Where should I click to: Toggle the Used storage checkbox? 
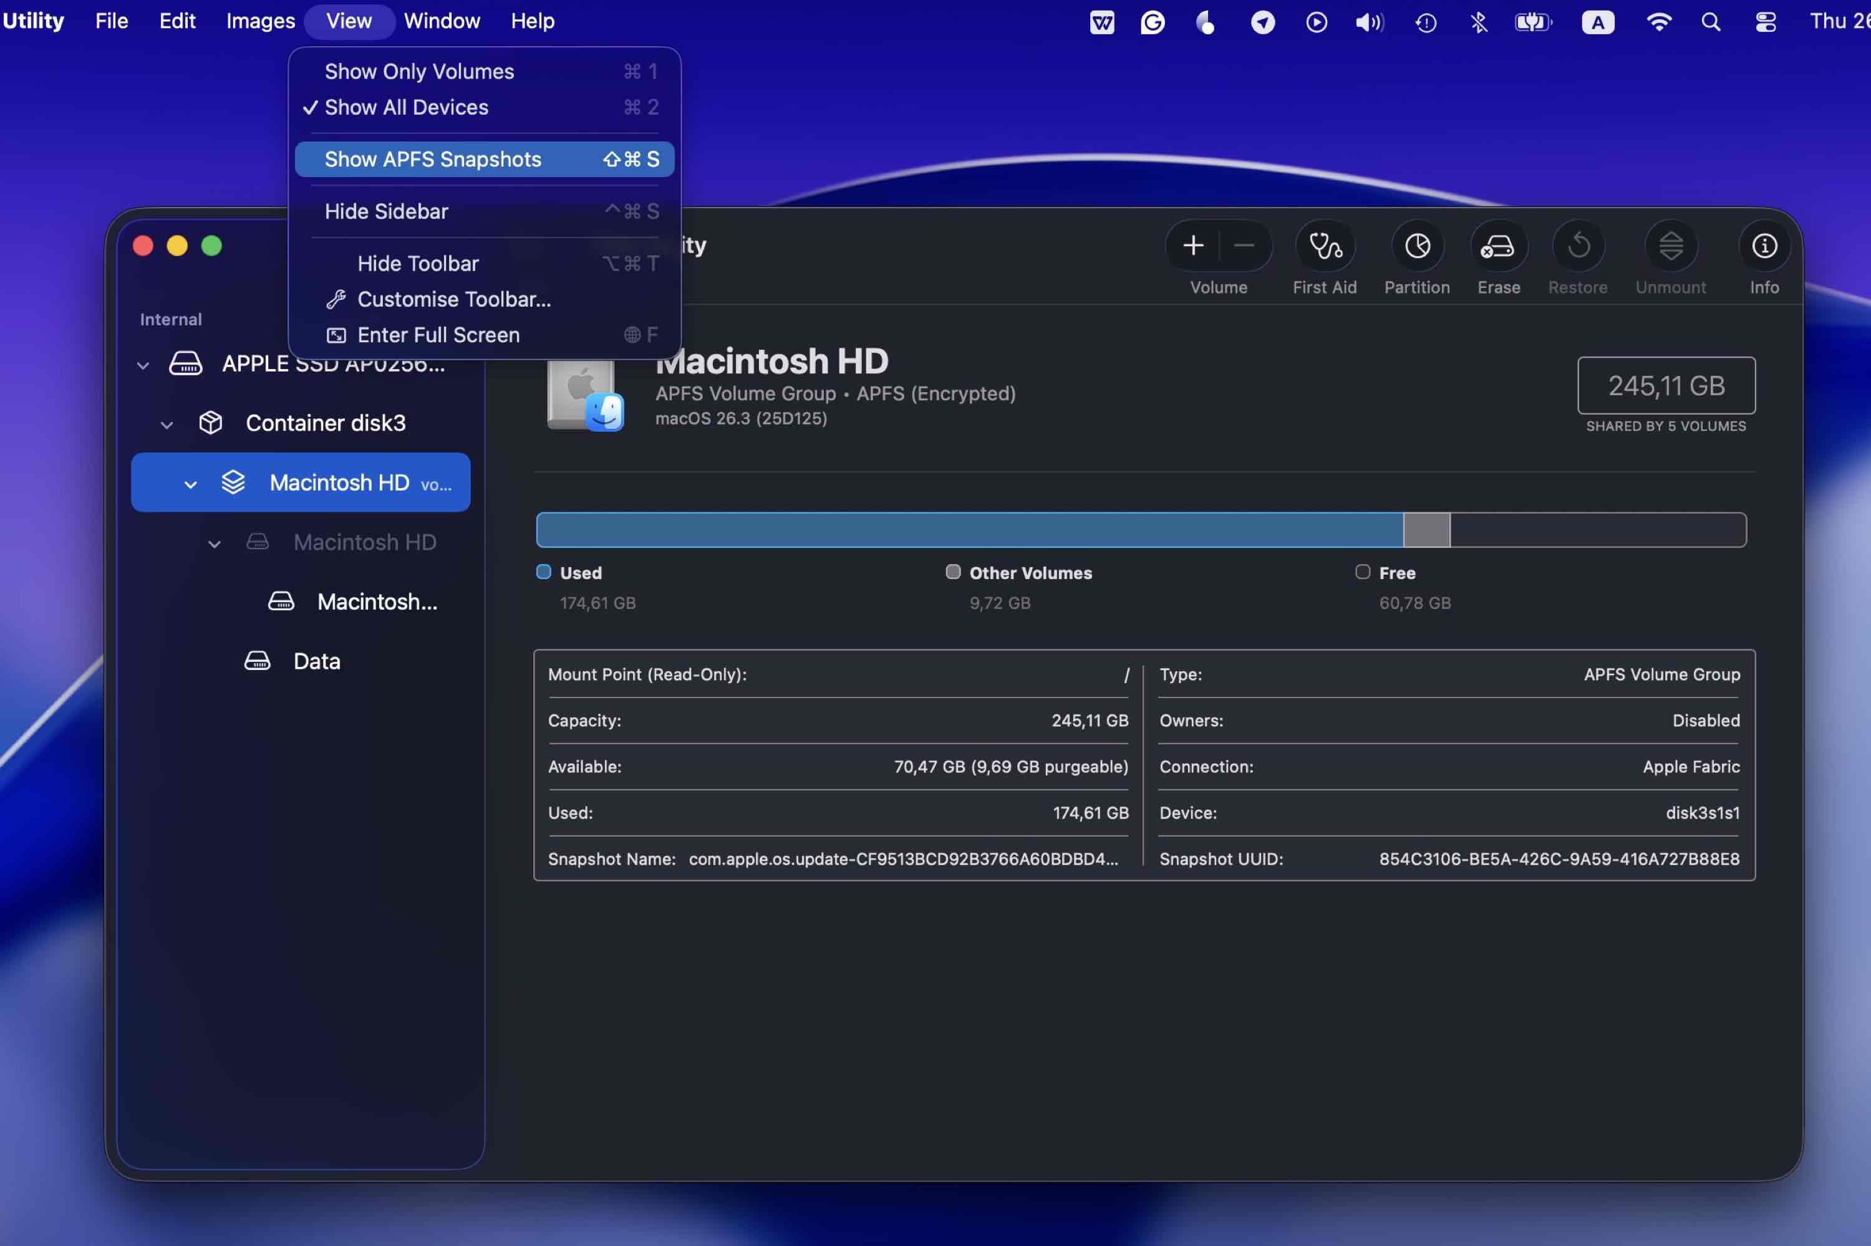point(543,572)
